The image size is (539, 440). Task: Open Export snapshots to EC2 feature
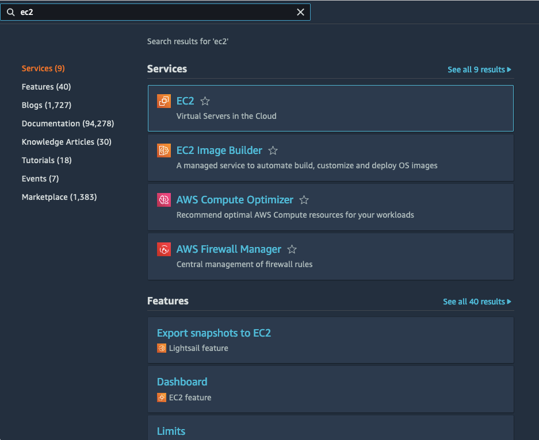[x=214, y=333]
